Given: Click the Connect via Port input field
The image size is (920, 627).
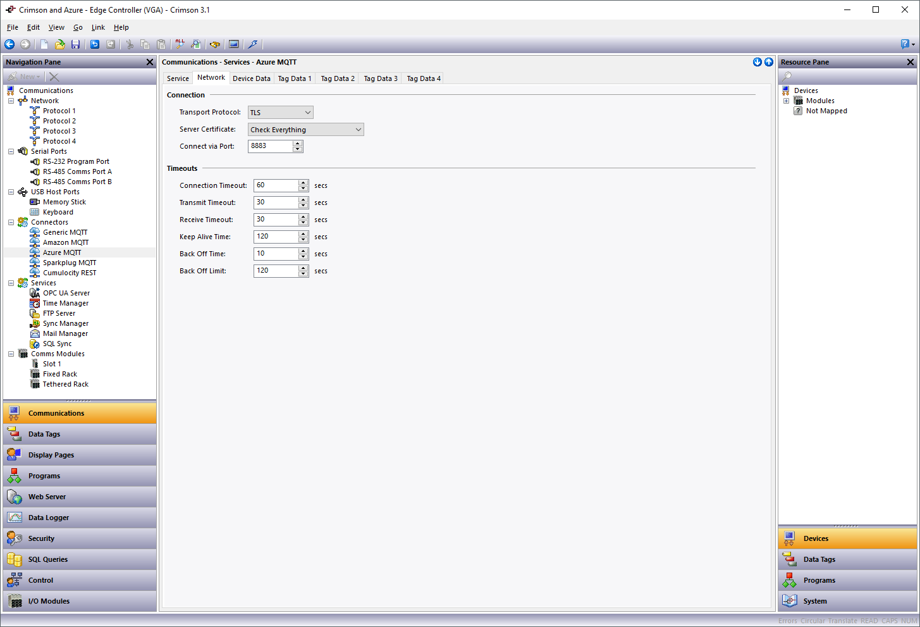Looking at the screenshot, I should (x=271, y=146).
